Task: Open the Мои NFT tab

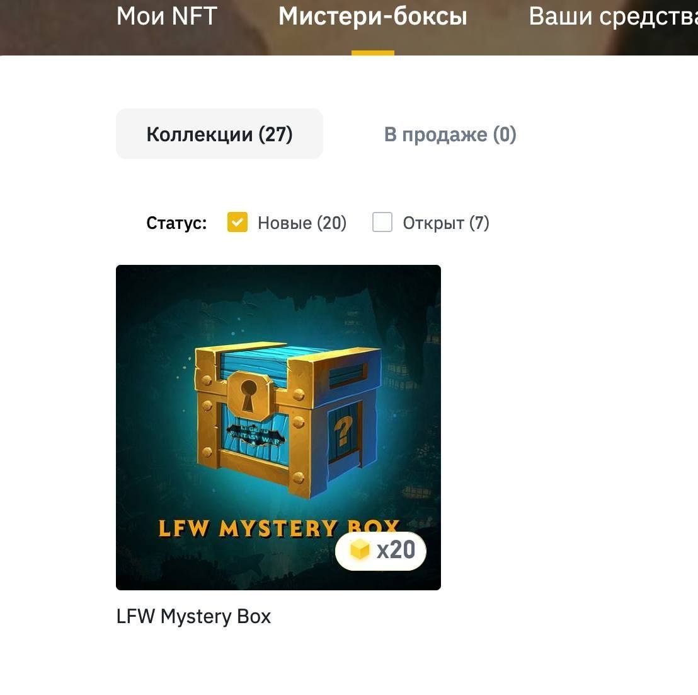Action: pos(166,16)
